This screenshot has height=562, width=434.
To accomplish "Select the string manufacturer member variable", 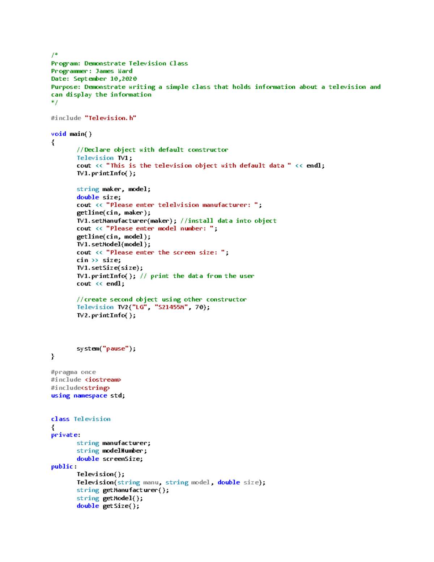I will 114,443.
